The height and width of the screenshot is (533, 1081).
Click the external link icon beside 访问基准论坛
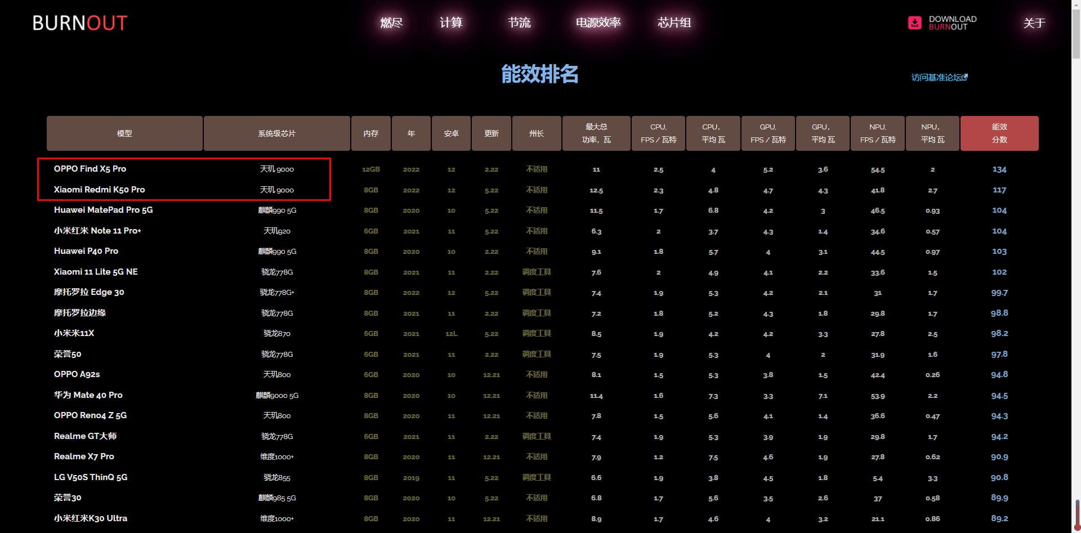[x=965, y=77]
